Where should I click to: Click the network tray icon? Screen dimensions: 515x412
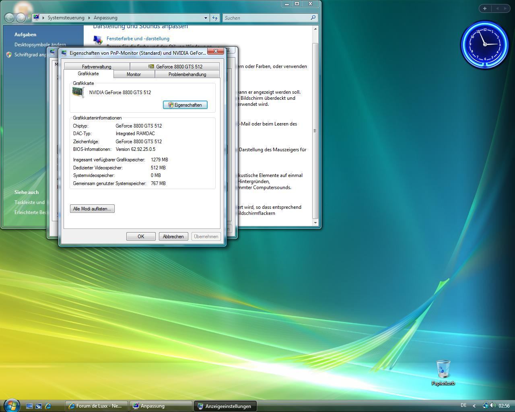coord(486,406)
